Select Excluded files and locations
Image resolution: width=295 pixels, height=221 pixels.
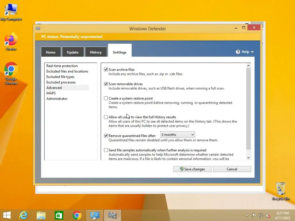(67, 71)
